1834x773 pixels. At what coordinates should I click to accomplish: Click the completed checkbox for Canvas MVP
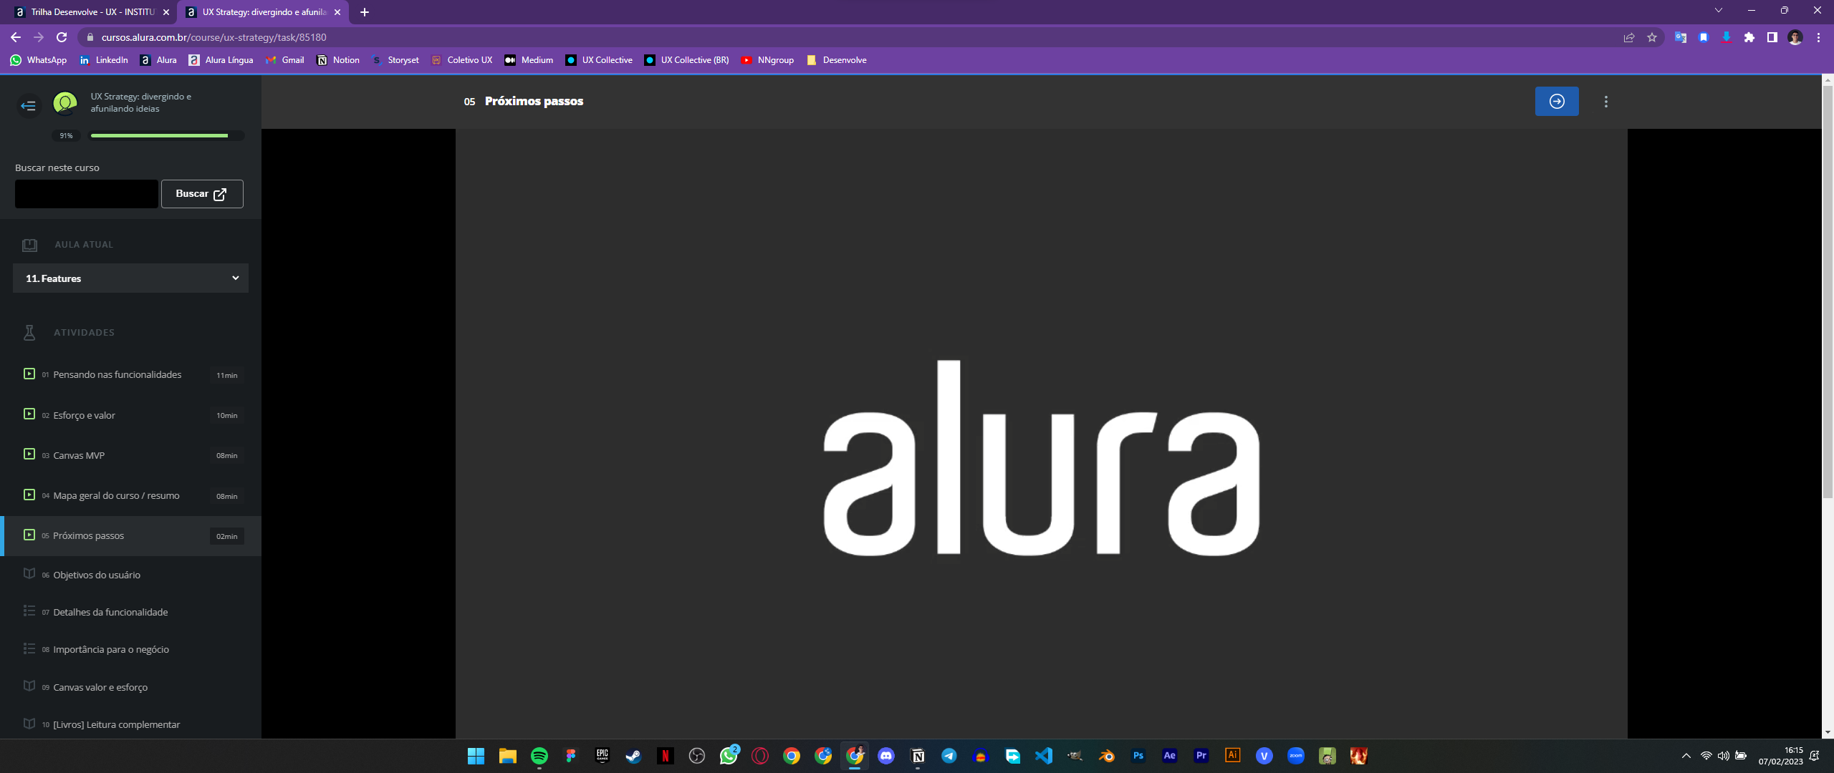[x=29, y=454]
